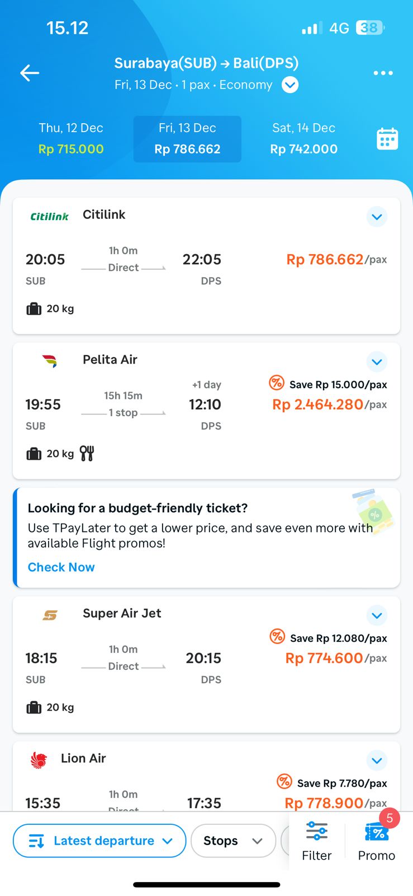Screen dimensions: 413x896
Task: Tap the Check Now link
Action: click(x=61, y=567)
